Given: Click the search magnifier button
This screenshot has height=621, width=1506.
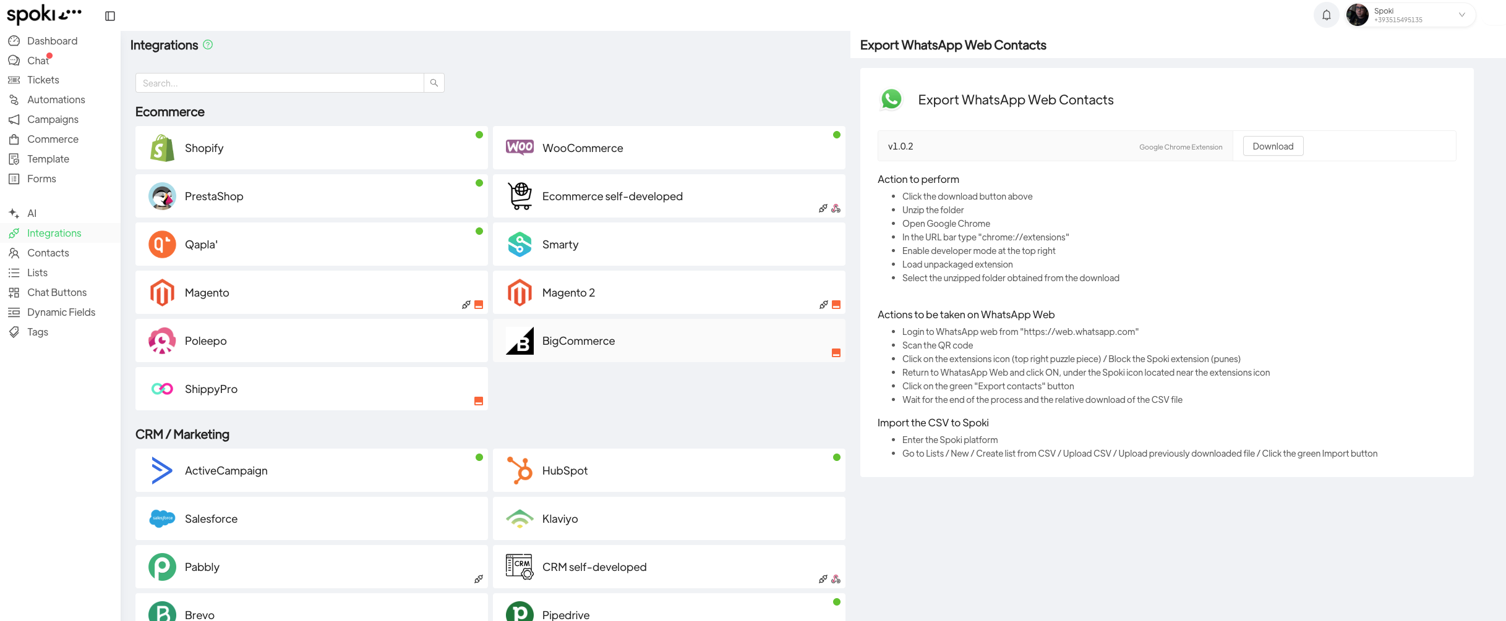Looking at the screenshot, I should point(434,83).
